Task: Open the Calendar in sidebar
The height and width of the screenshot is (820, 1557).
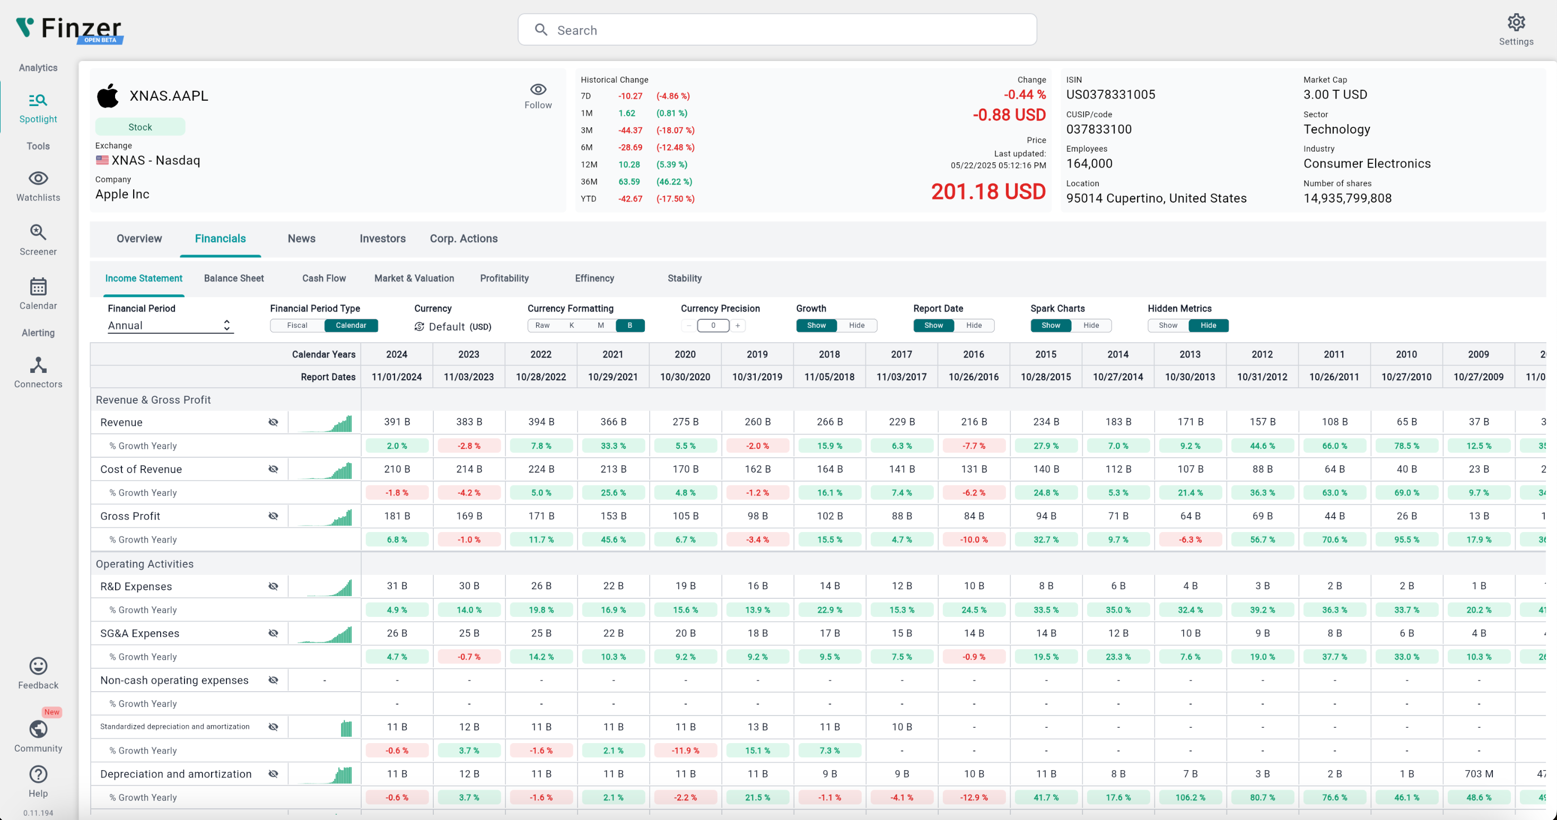Action: pyautogui.click(x=38, y=294)
